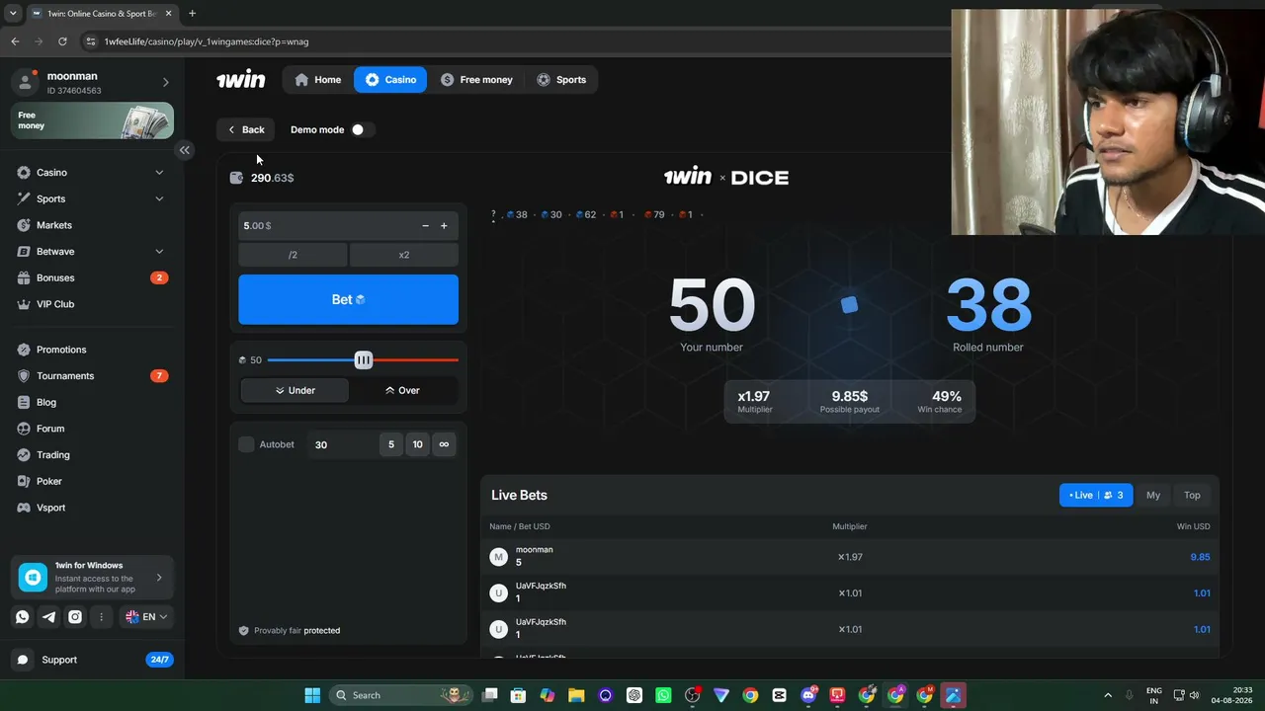Open the Casino tab in top navigation
The height and width of the screenshot is (711, 1265).
pos(390,80)
